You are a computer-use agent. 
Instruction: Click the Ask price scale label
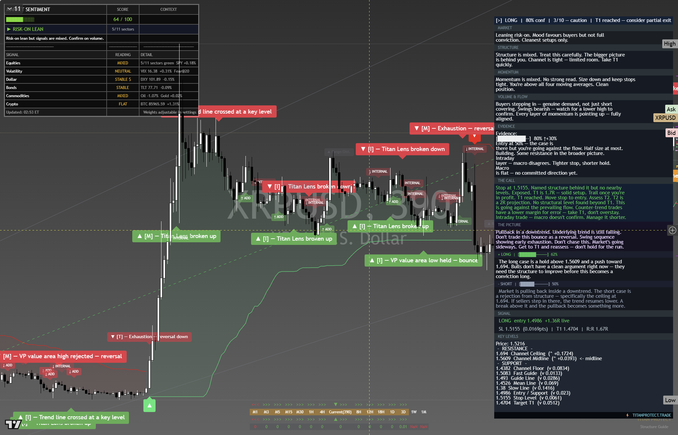pyautogui.click(x=671, y=109)
